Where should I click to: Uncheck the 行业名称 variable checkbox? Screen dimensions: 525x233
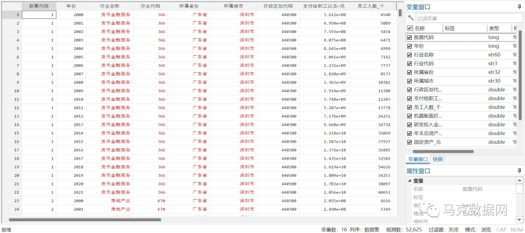click(x=409, y=55)
